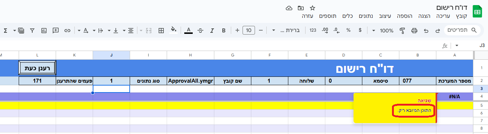
Task: Select column header H
Action: click(191, 55)
